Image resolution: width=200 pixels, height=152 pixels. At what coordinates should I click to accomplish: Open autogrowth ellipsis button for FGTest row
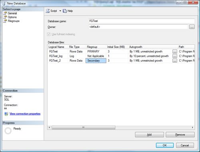pos(175,52)
